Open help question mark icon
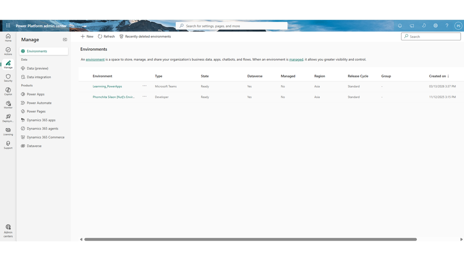 (x=447, y=26)
